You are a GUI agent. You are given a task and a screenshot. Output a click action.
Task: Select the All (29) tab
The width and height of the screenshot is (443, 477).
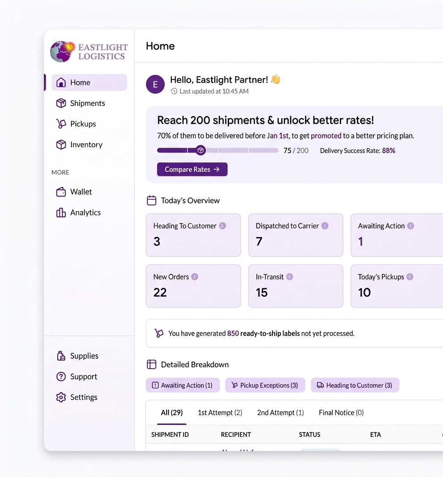[172, 413]
